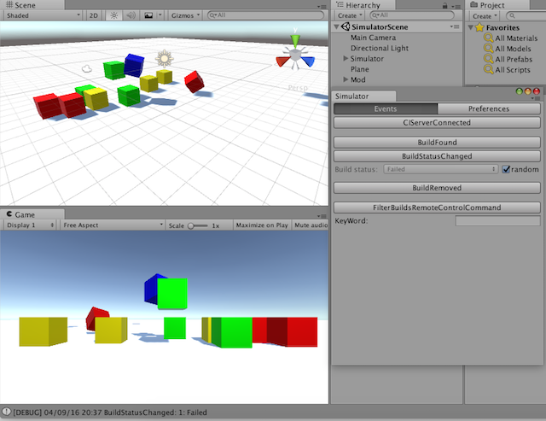Select the directional light sun gizmo
The image size is (546, 421).
165,59
